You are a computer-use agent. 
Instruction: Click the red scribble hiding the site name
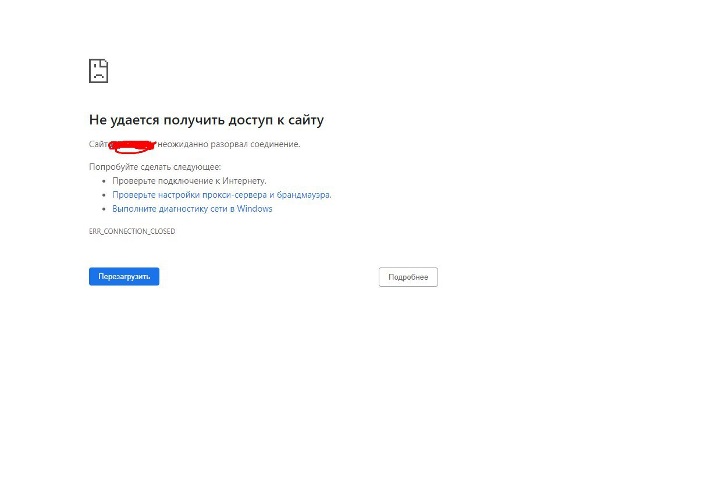tap(133, 146)
